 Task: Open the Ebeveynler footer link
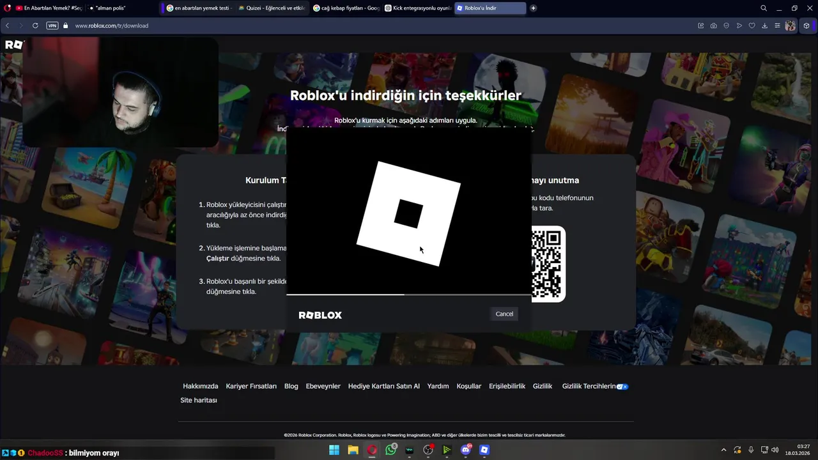click(x=323, y=386)
